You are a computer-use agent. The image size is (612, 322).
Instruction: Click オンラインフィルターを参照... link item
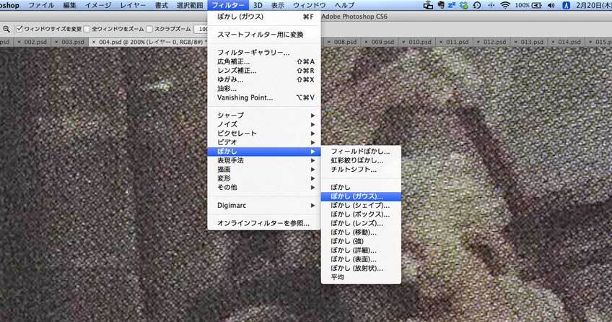263,223
